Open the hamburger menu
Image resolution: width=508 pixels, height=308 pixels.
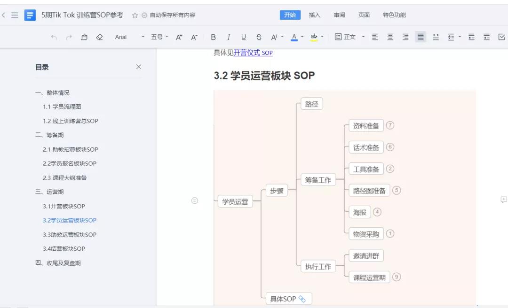(x=15, y=15)
